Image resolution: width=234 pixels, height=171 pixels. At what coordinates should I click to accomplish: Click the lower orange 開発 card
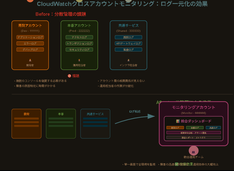point(27,124)
